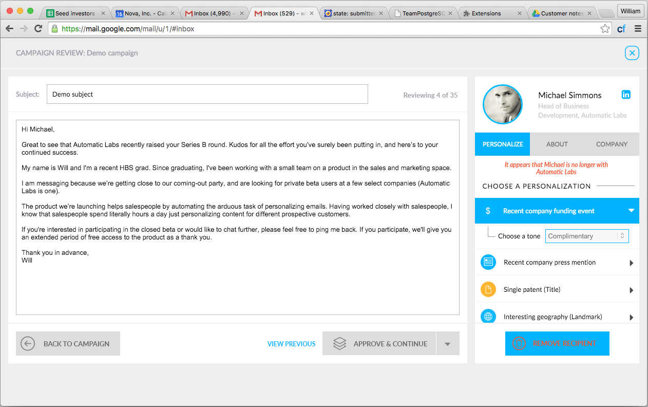Screen dimensions: 648x407
Task: Go forward in browser history
Action: tap(24, 29)
